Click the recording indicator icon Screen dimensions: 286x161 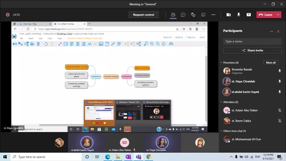[x=8, y=15]
